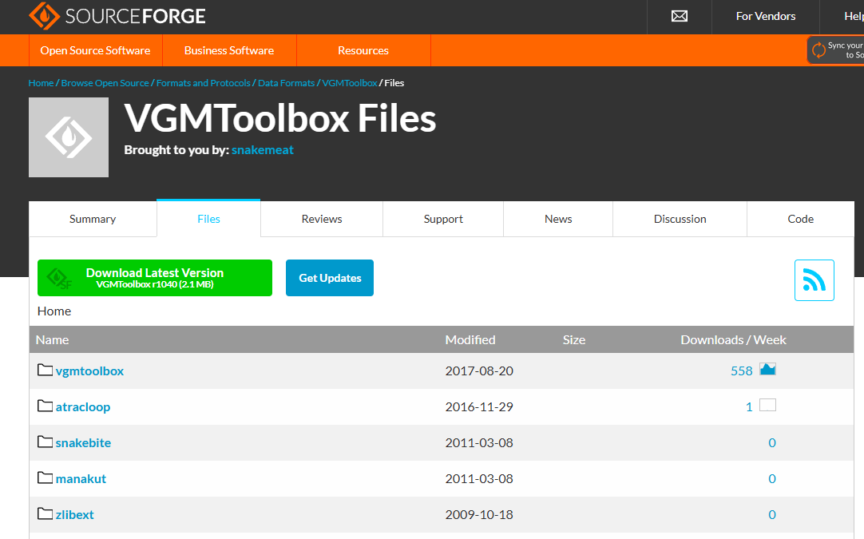
Task: Open the downloads sparkline graph for vgmtoolbox
Action: (767, 369)
